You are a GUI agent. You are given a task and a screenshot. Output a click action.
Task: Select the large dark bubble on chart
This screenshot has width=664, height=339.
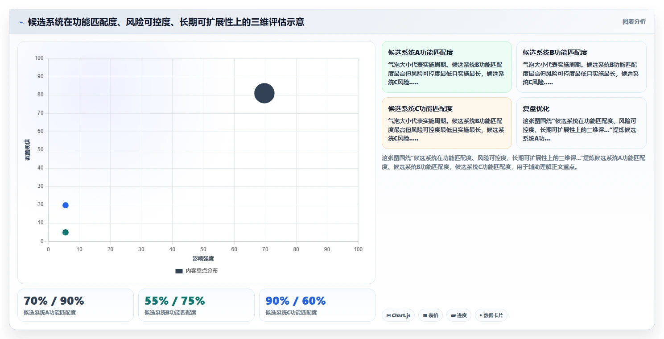[264, 93]
